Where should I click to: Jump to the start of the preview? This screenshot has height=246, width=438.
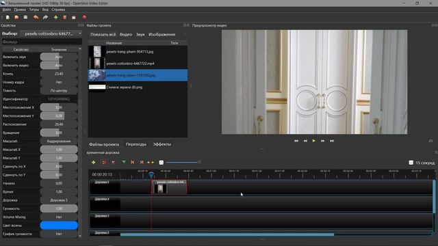coord(296,141)
